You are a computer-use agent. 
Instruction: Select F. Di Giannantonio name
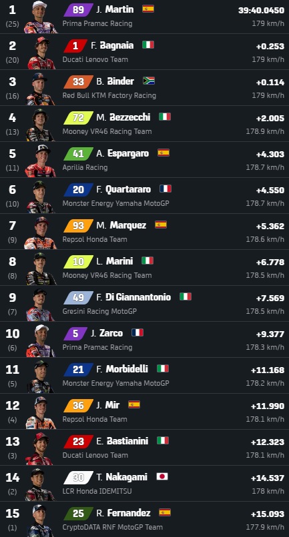pyautogui.click(x=133, y=297)
